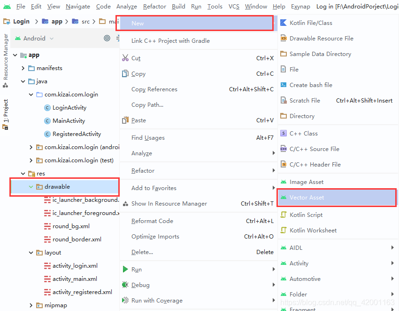
Task: Select ic_launcher_background file
Action: (x=85, y=200)
